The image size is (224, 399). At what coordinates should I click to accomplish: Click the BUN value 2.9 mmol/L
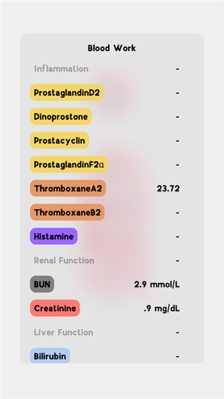[157, 284]
